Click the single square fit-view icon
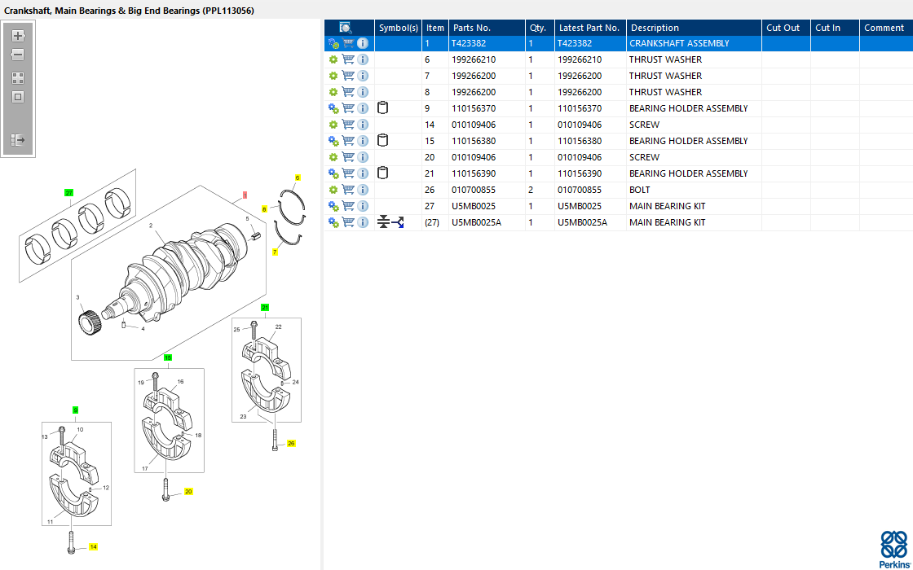 18,97
